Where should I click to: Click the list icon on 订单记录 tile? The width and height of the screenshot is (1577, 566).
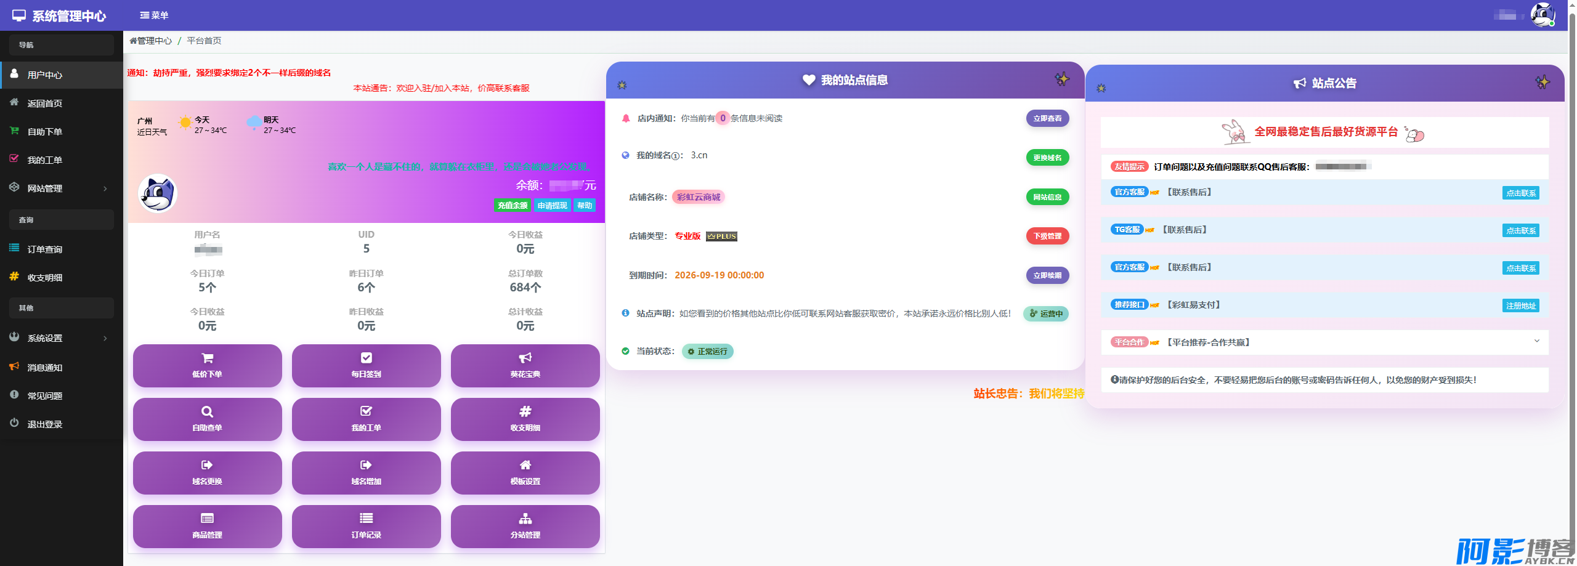pos(366,519)
